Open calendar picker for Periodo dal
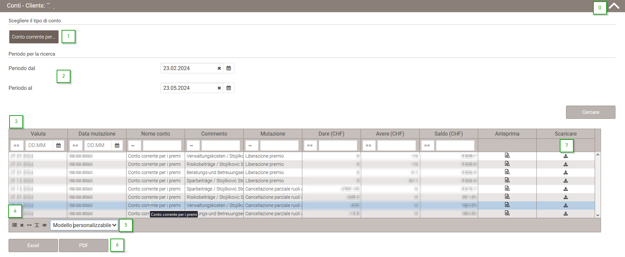The height and width of the screenshot is (257, 625). pos(229,68)
